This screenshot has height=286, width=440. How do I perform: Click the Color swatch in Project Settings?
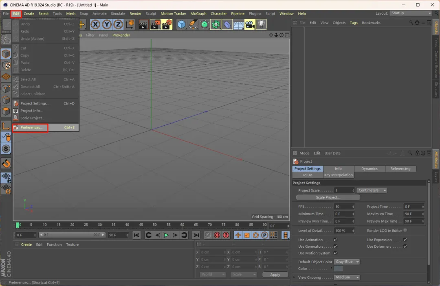coord(339,269)
